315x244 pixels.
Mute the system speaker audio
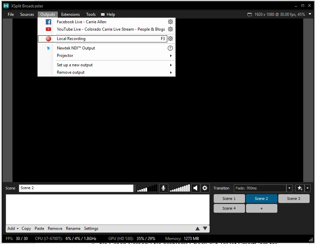195,188
